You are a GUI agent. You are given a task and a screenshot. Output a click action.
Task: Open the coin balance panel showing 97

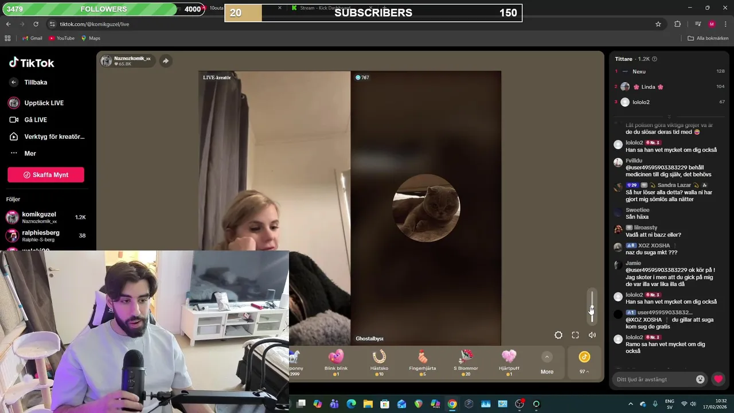[x=584, y=363]
